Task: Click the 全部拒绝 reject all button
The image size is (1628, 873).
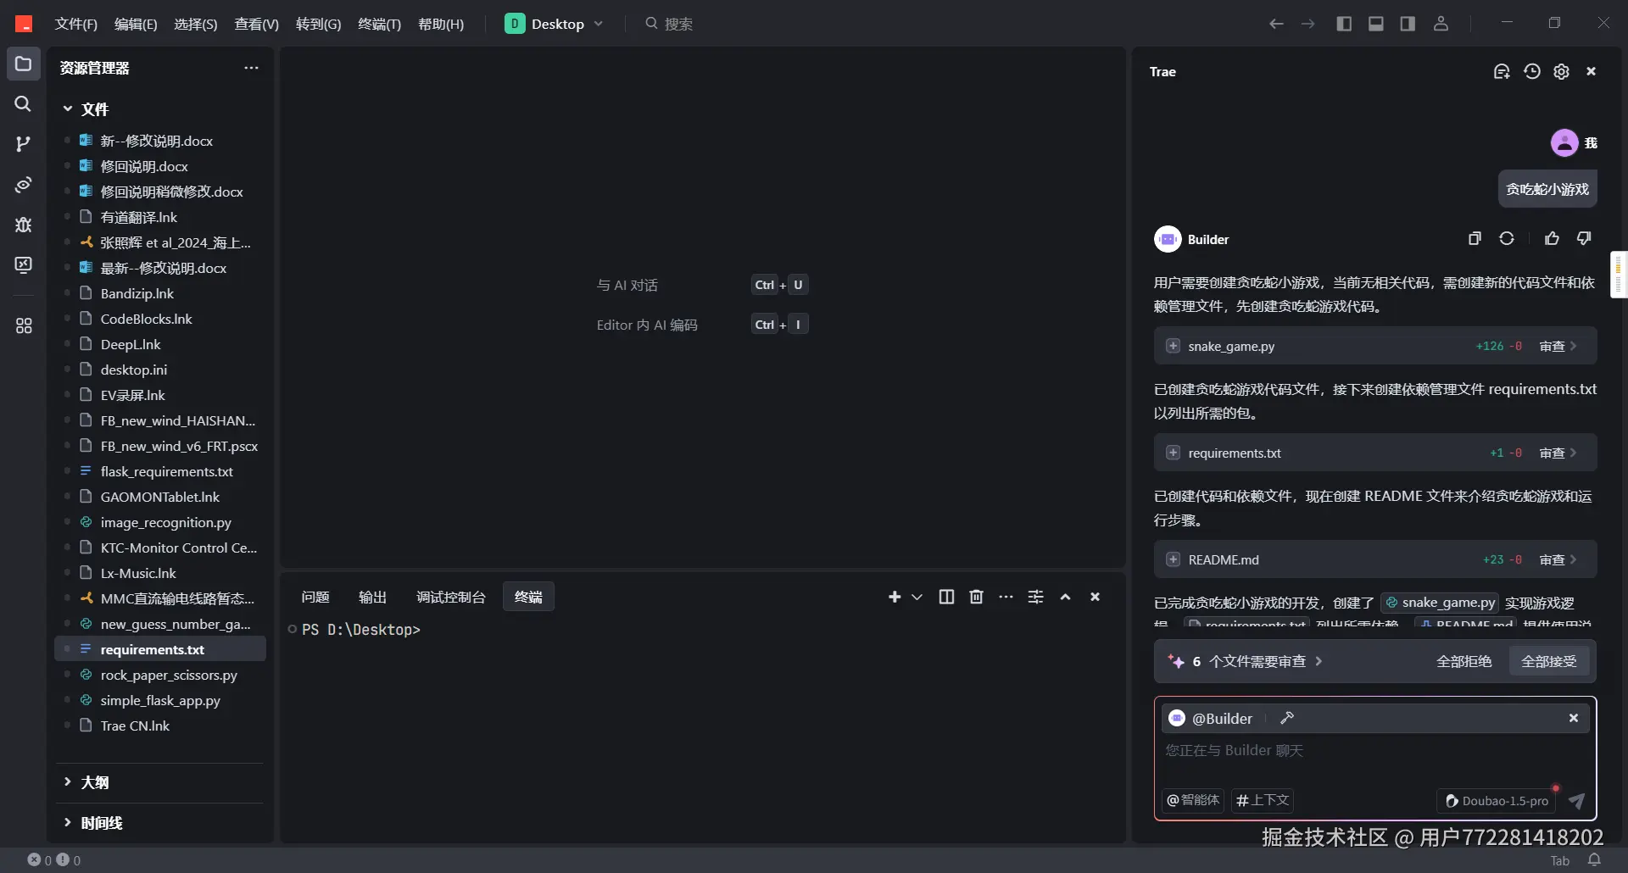Action: point(1464,662)
